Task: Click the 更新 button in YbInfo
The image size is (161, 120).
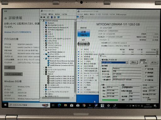Action: coord(134,62)
